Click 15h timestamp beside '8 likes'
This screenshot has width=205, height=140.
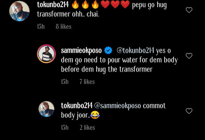41,26
